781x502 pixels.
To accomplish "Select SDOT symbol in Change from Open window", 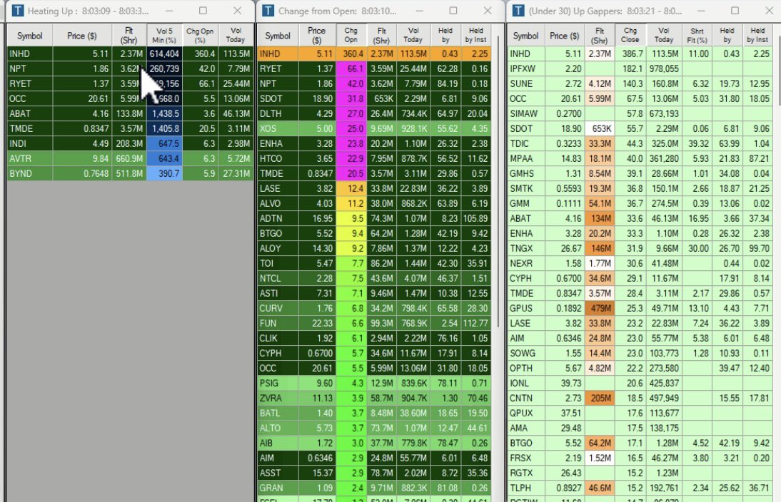I will coord(271,98).
